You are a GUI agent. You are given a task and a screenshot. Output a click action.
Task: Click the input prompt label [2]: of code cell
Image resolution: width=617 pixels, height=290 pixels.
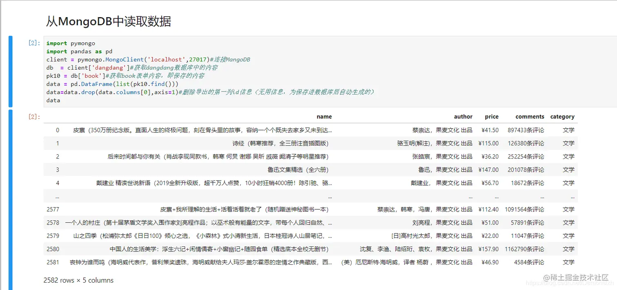(x=34, y=43)
